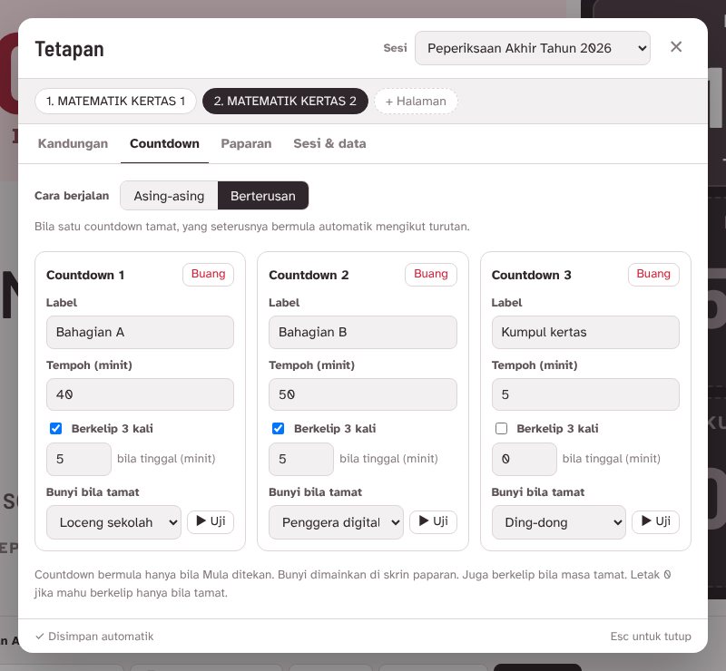Click Countdown 3 duration field showing 5
Image resolution: width=726 pixels, height=671 pixels.
585,394
